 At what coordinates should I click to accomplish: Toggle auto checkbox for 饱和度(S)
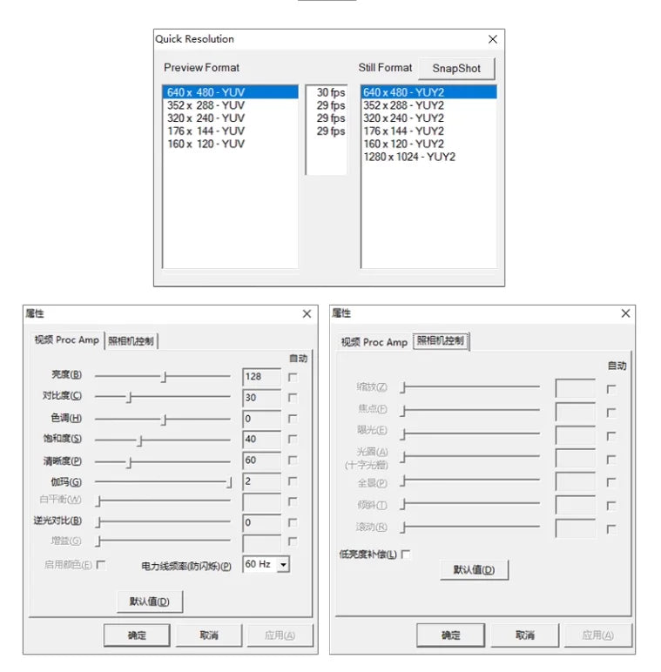[x=293, y=440]
